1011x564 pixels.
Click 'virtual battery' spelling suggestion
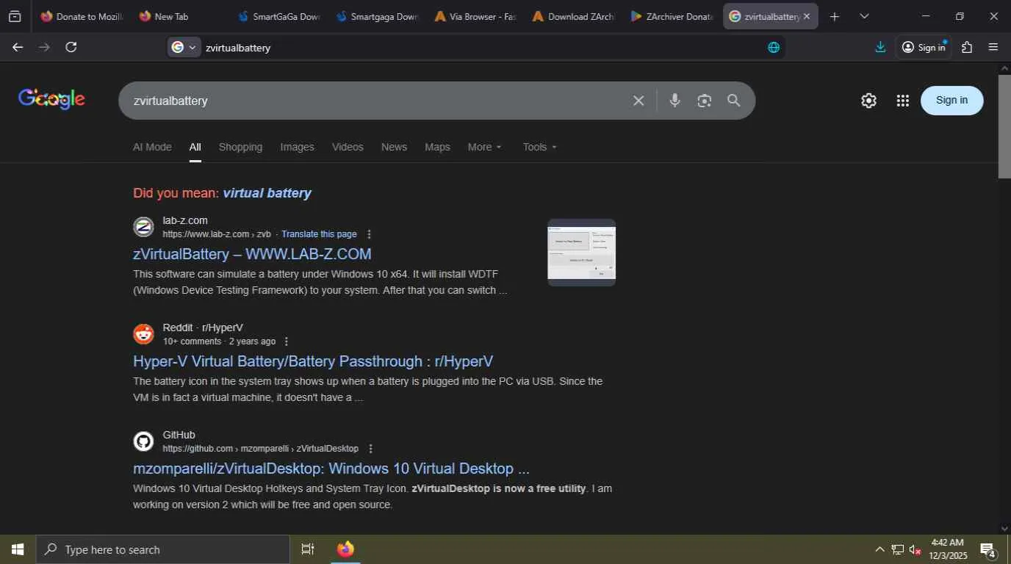coord(267,193)
